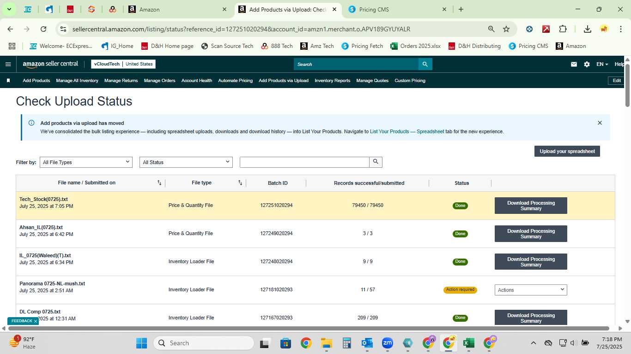The image size is (631, 354).
Task: Open Automate Pricing nav item
Action: [236, 81]
